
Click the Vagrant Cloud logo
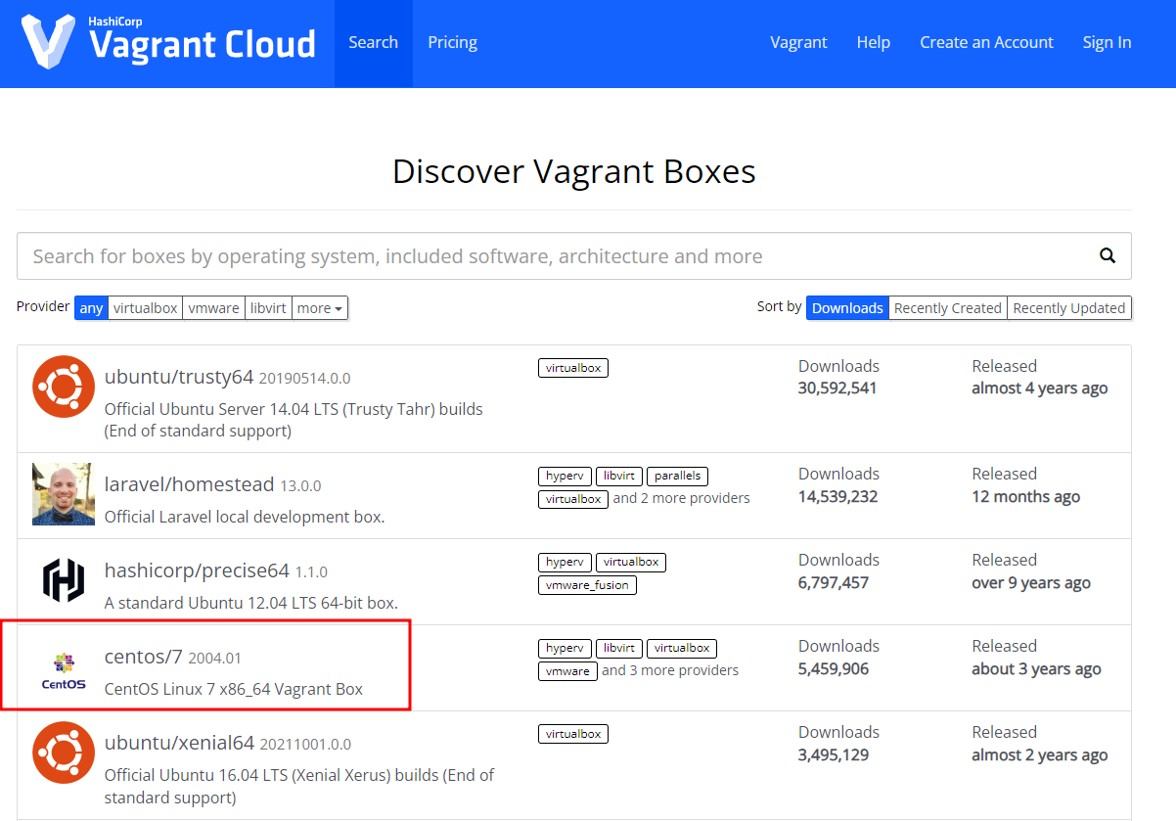(x=169, y=40)
